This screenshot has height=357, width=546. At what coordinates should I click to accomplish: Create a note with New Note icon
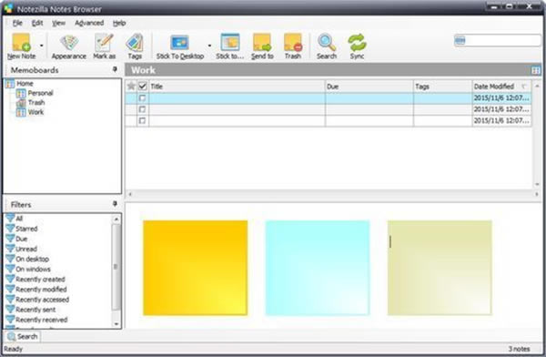coord(21,43)
